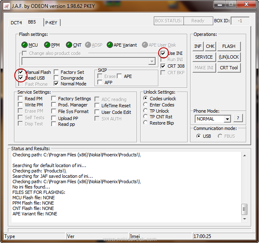
Task: Click the Imei status bar field
Action: coord(160,236)
